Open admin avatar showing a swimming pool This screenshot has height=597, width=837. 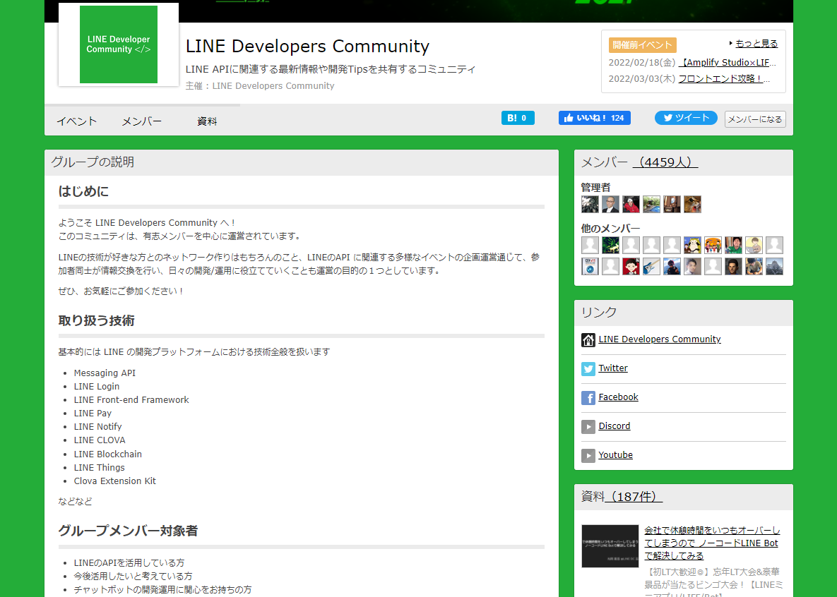pyautogui.click(x=651, y=205)
